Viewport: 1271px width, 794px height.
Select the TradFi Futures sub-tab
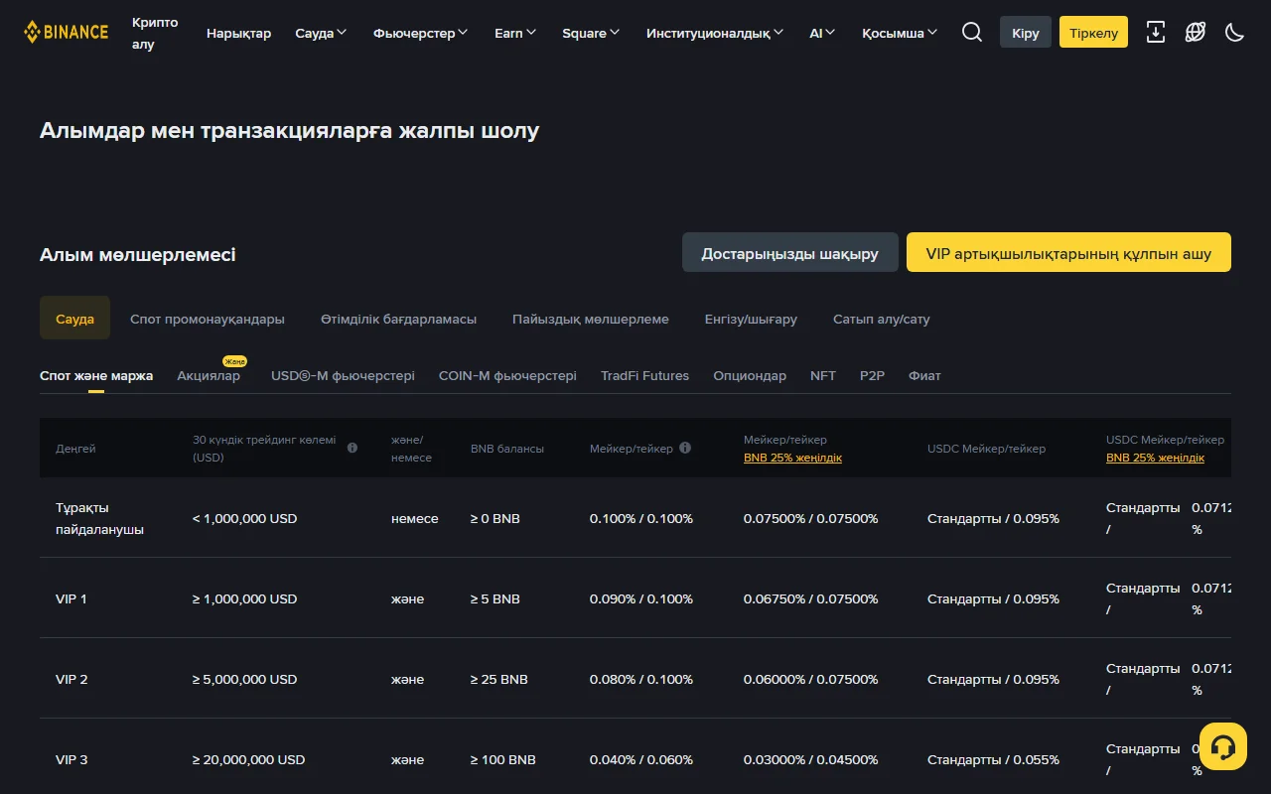644,375
